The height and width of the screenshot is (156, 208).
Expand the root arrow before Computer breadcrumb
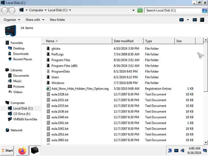click(x=27, y=10)
